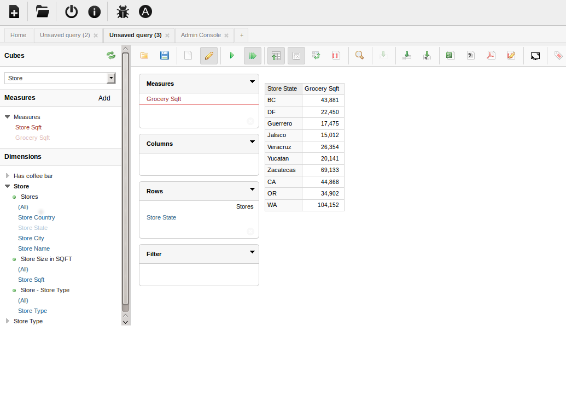Open the Admin Console tab

coord(201,35)
